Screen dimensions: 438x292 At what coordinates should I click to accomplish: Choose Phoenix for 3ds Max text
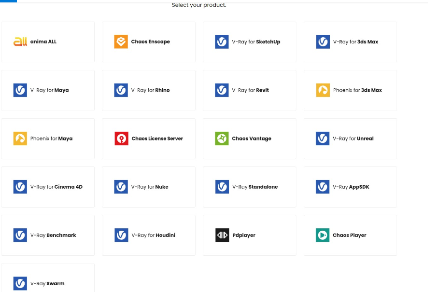point(357,90)
